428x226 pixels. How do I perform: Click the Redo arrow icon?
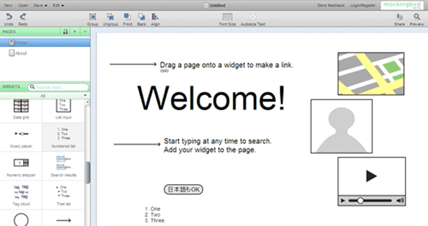[x=23, y=17]
